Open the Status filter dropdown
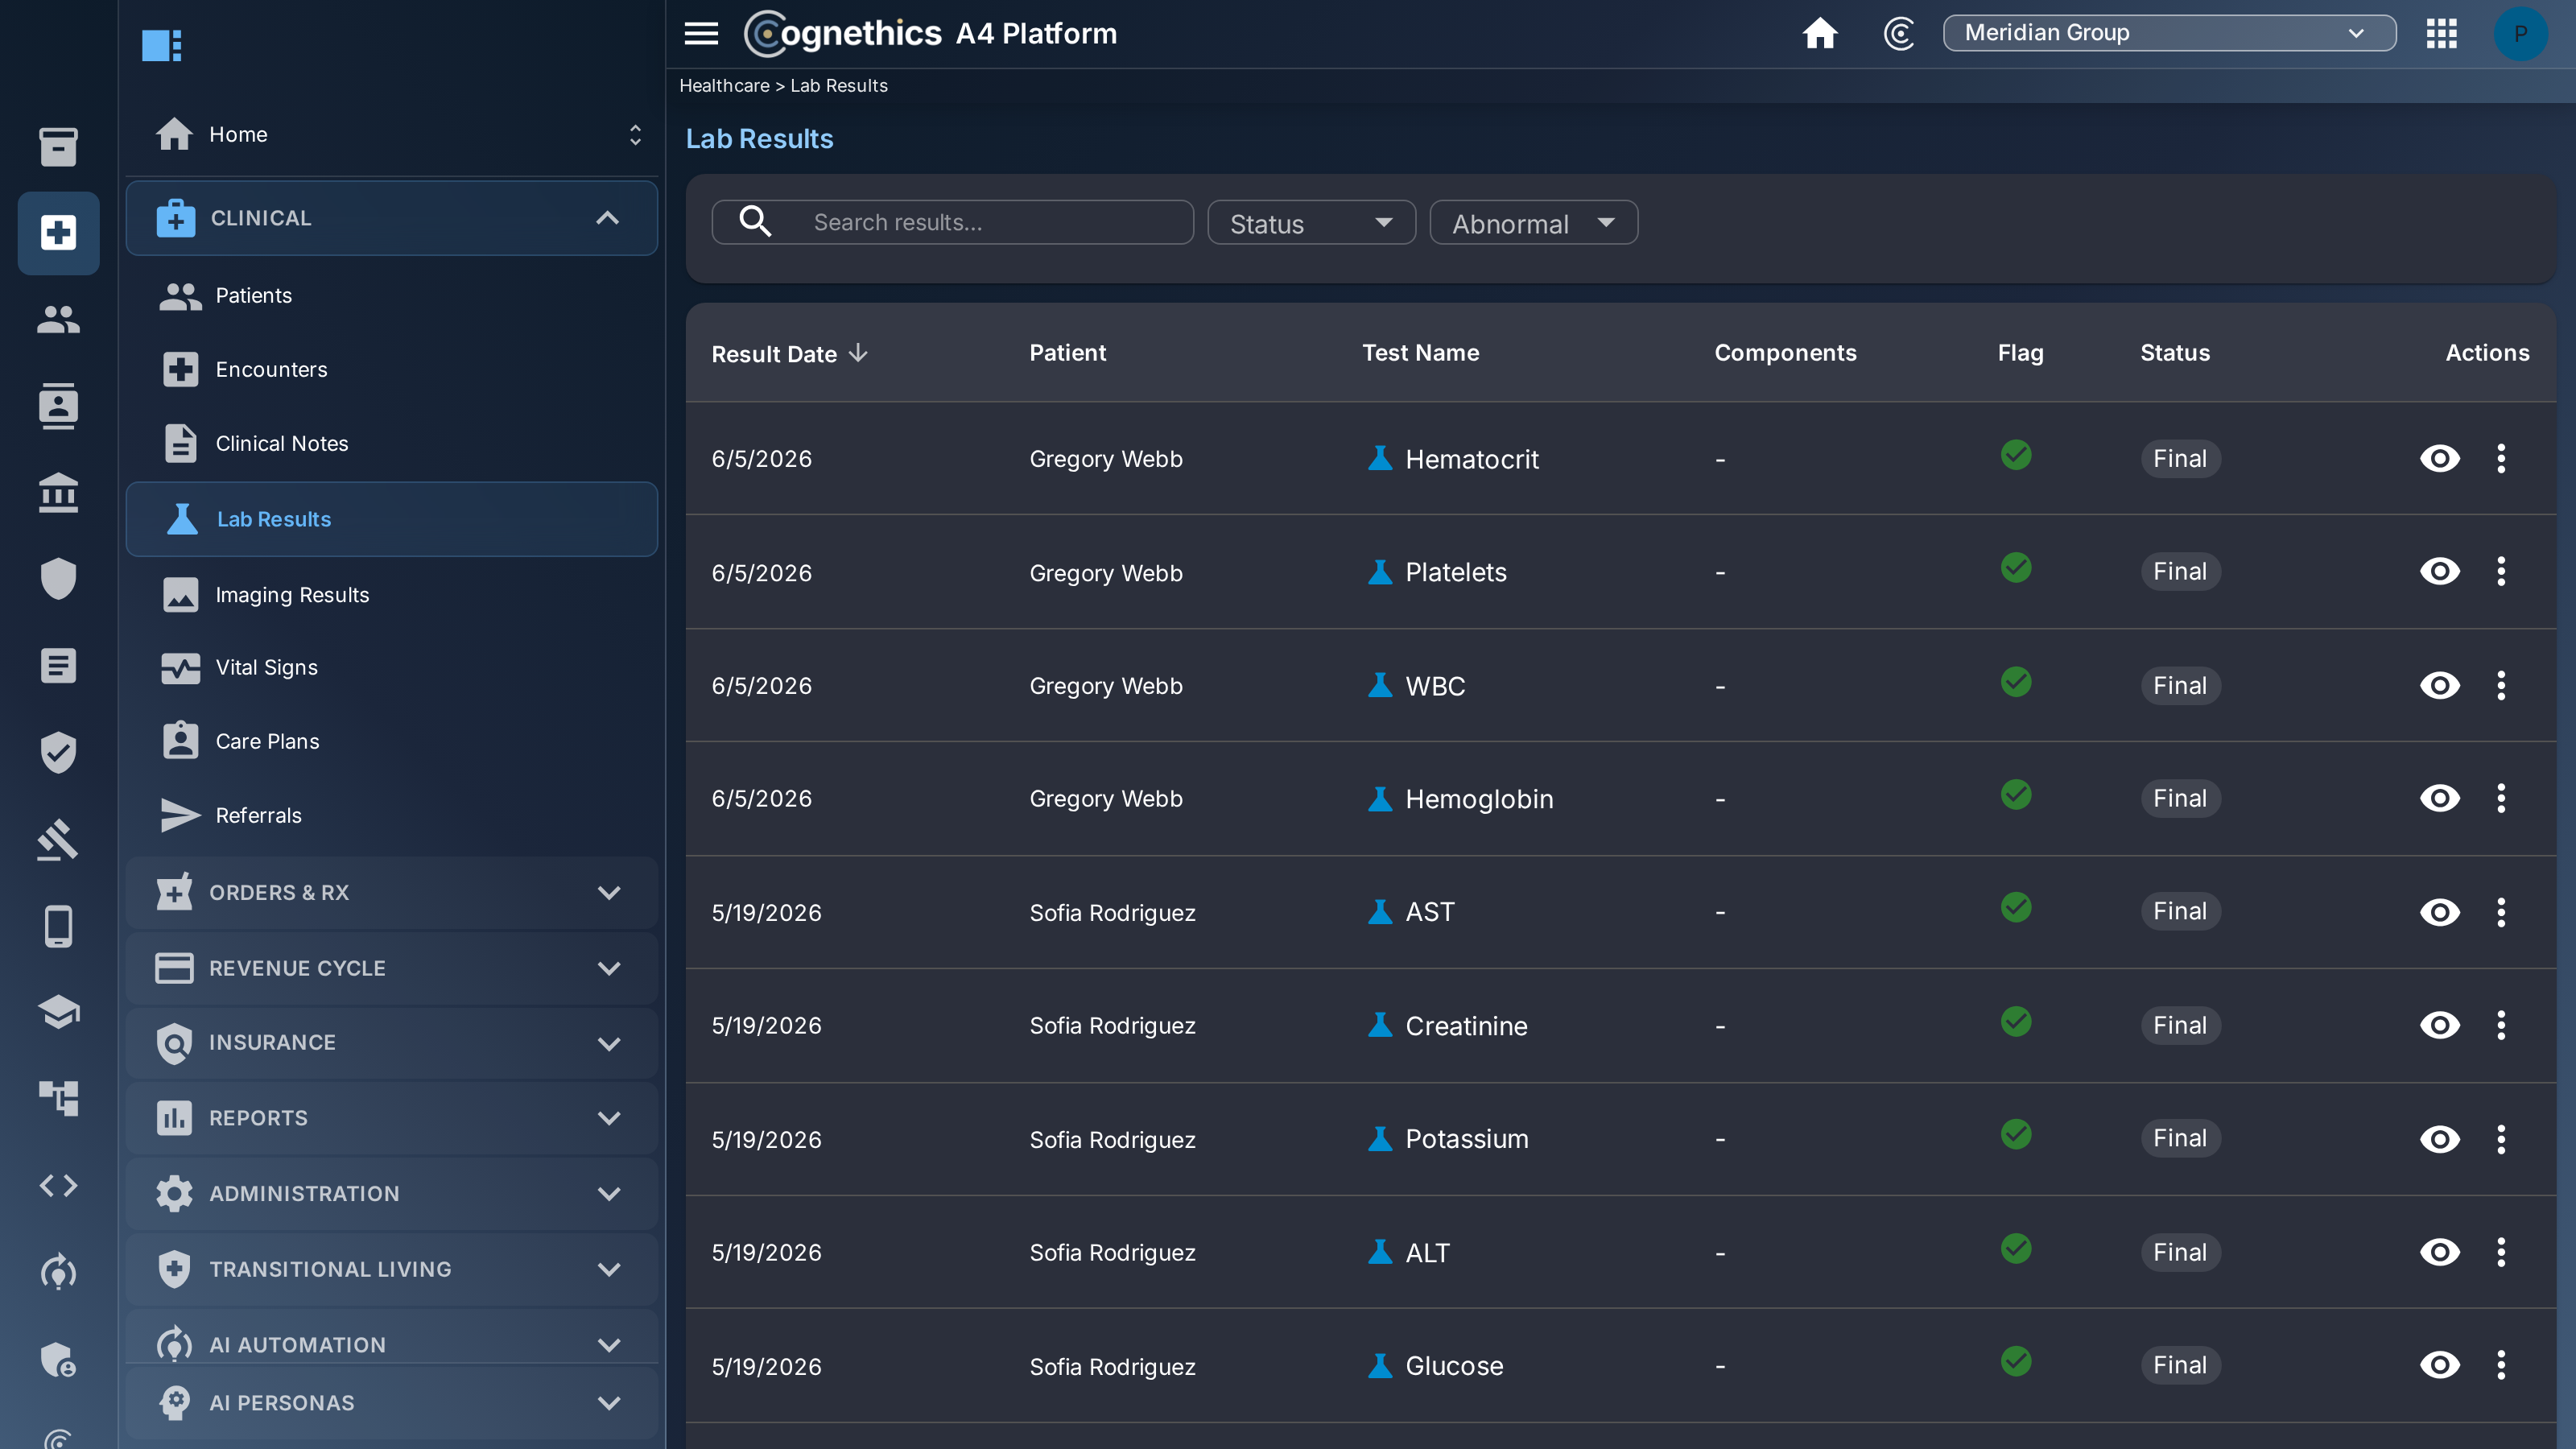The image size is (2576, 1449). [x=1311, y=223]
